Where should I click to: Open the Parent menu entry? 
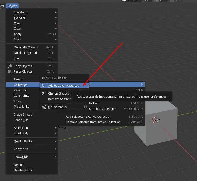click(x=23, y=79)
